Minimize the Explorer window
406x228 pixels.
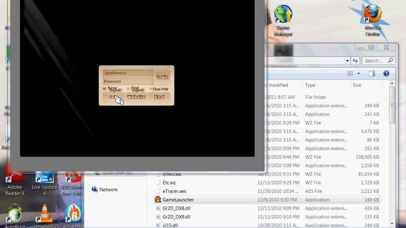tap(361, 47)
